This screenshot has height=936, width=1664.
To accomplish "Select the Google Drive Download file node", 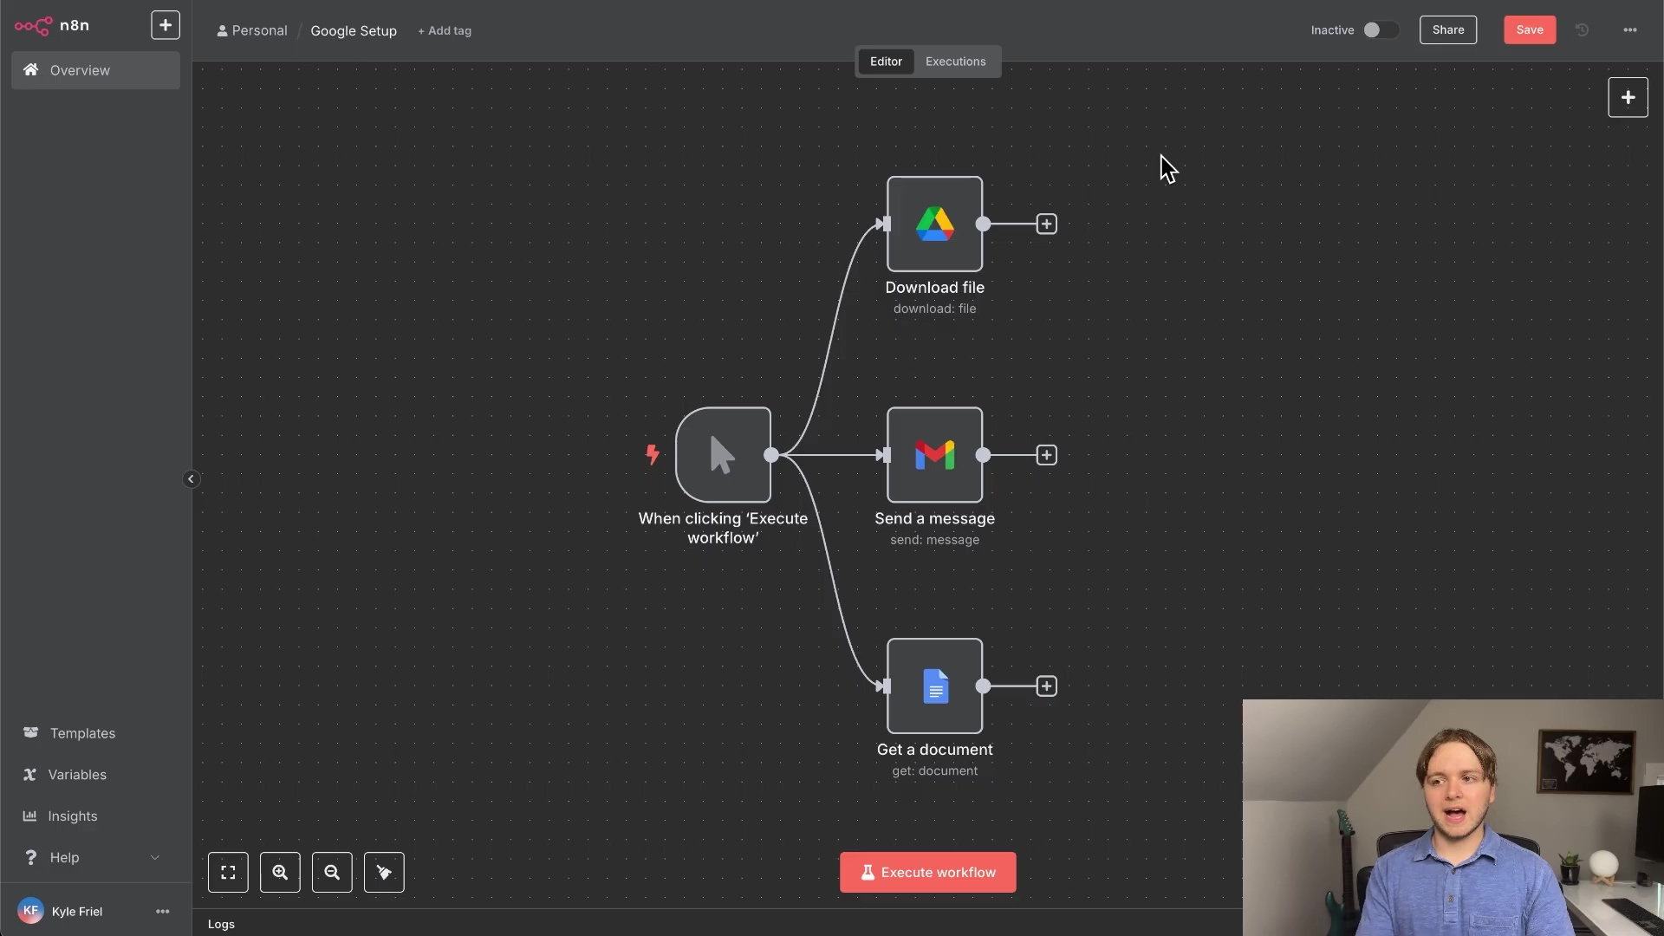I will click(x=934, y=224).
